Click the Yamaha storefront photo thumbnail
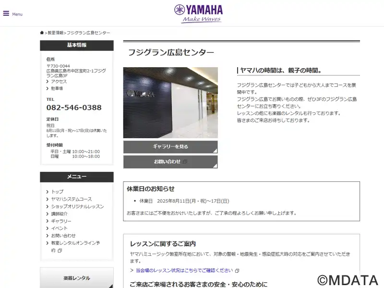 [170, 103]
